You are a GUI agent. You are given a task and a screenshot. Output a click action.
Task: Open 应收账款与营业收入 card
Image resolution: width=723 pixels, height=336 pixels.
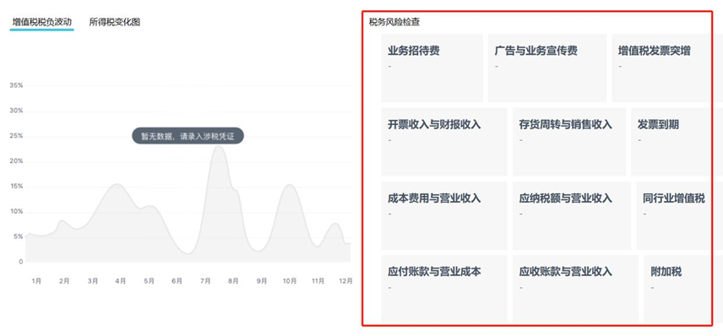575,289
